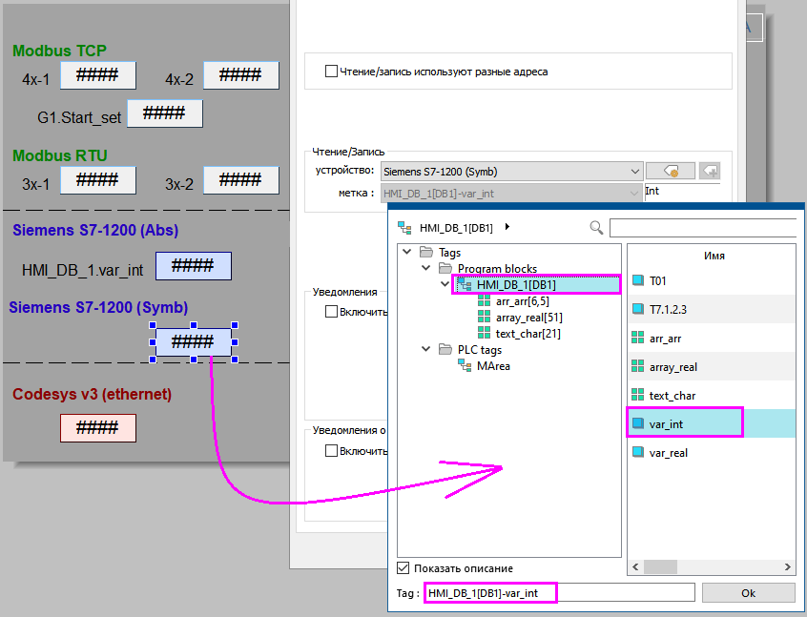Click the Имя column header
Image resolution: width=807 pixels, height=617 pixels.
click(714, 256)
